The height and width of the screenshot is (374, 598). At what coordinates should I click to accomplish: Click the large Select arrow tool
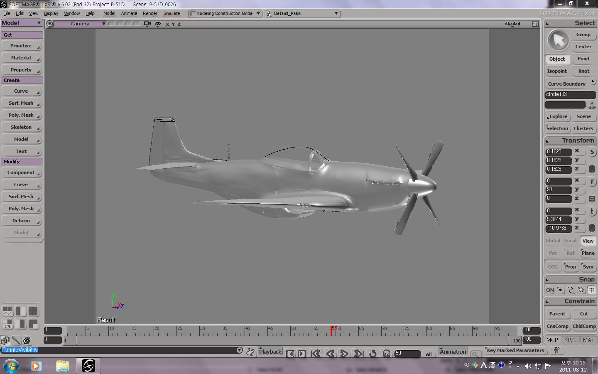pyautogui.click(x=559, y=40)
